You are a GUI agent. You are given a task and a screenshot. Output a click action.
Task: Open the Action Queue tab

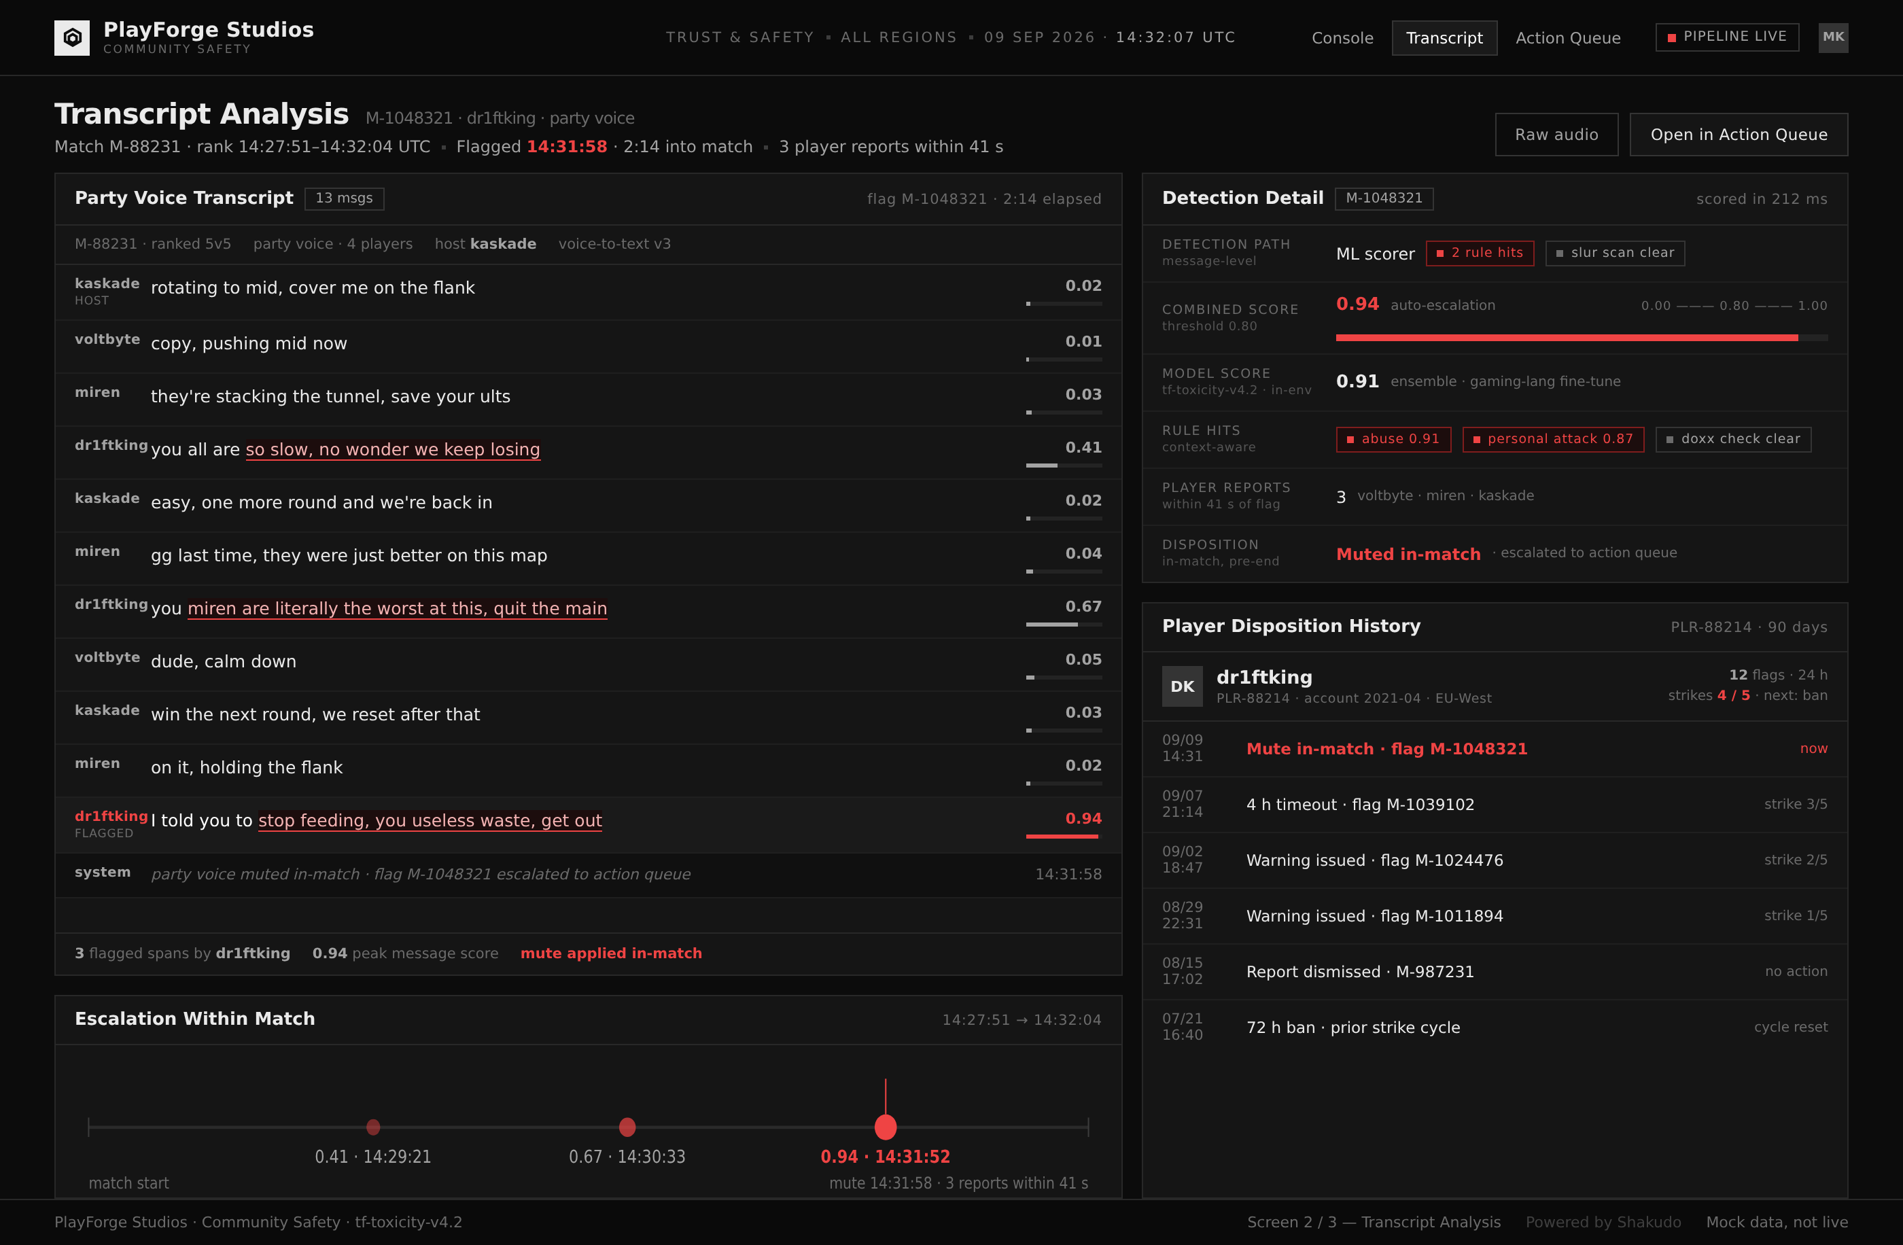(x=1568, y=37)
